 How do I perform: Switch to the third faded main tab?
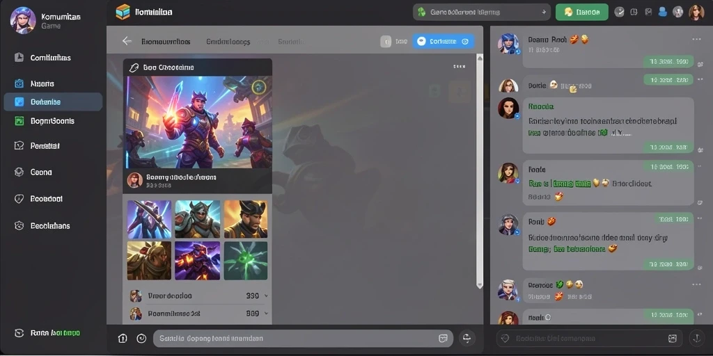click(x=291, y=42)
